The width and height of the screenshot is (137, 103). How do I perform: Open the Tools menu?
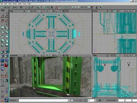pyautogui.click(x=25, y=4)
